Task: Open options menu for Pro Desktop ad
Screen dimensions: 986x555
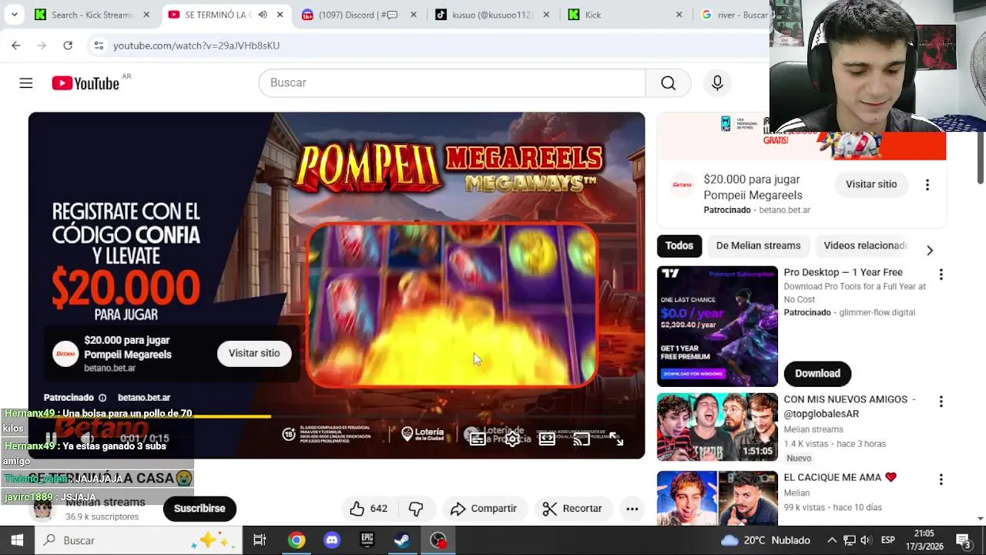Action: point(941,274)
